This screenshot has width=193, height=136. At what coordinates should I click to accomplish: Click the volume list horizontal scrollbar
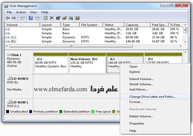coord(71,46)
